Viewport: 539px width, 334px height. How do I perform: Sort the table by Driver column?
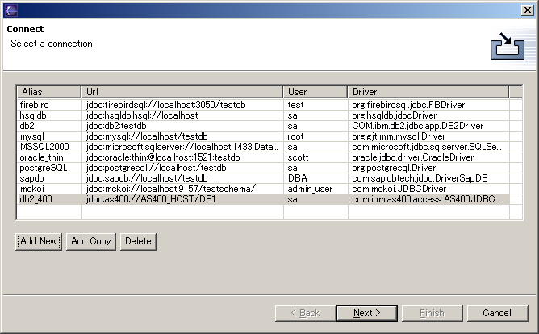428,92
